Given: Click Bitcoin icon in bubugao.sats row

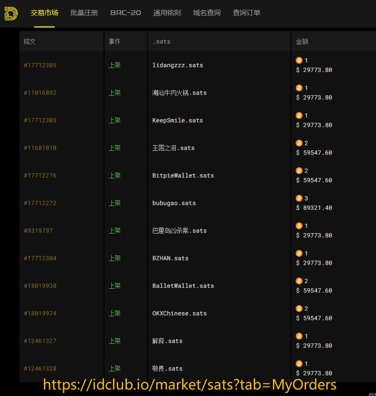Looking at the screenshot, I should click(x=299, y=198).
